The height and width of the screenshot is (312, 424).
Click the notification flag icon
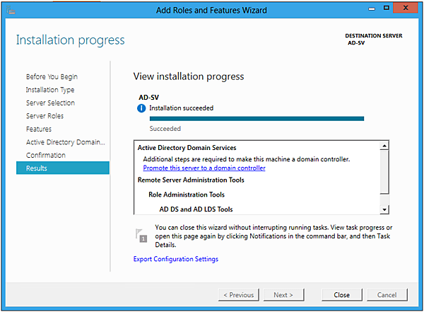[x=141, y=236]
